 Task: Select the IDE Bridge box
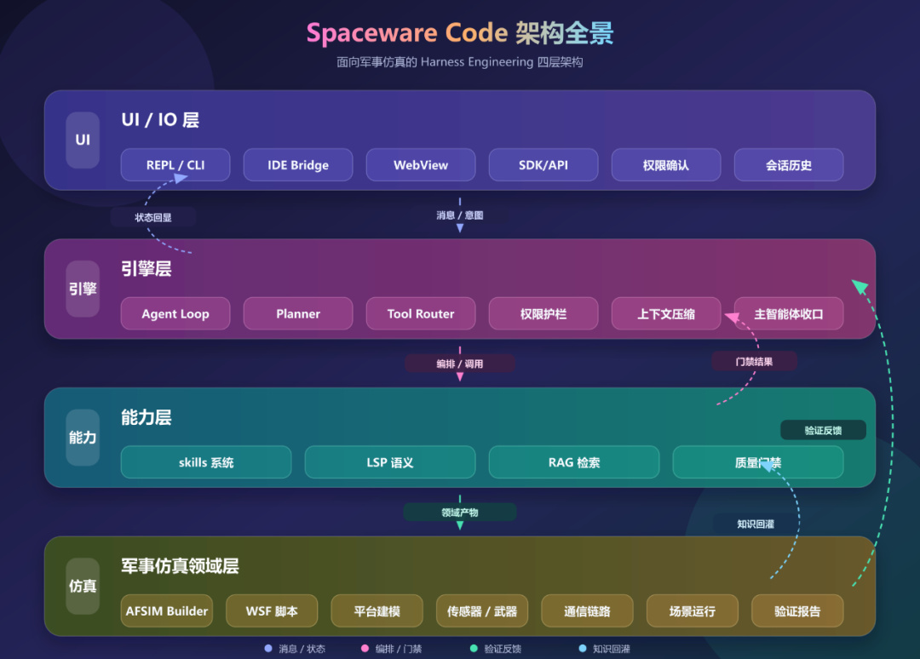click(x=298, y=165)
